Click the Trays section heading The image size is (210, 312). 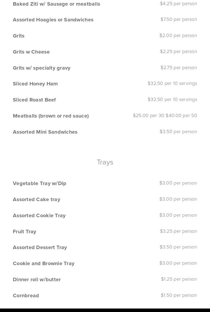(105, 162)
